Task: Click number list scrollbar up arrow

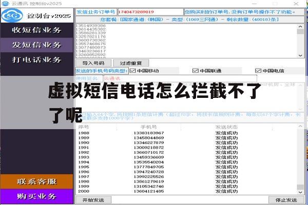Action: pyautogui.click(x=300, y=27)
